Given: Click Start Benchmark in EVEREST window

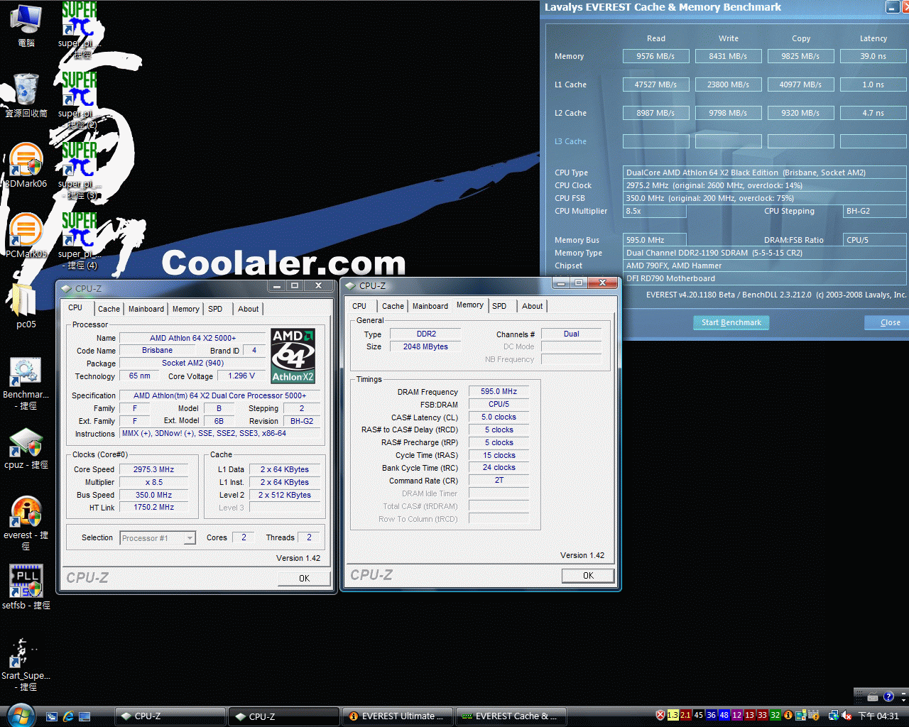Looking at the screenshot, I should tap(731, 322).
